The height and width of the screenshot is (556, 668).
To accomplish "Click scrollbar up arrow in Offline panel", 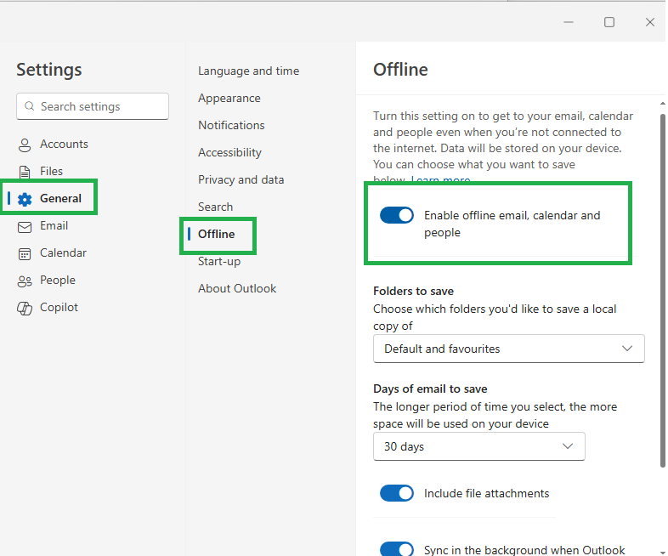I will click(x=662, y=104).
